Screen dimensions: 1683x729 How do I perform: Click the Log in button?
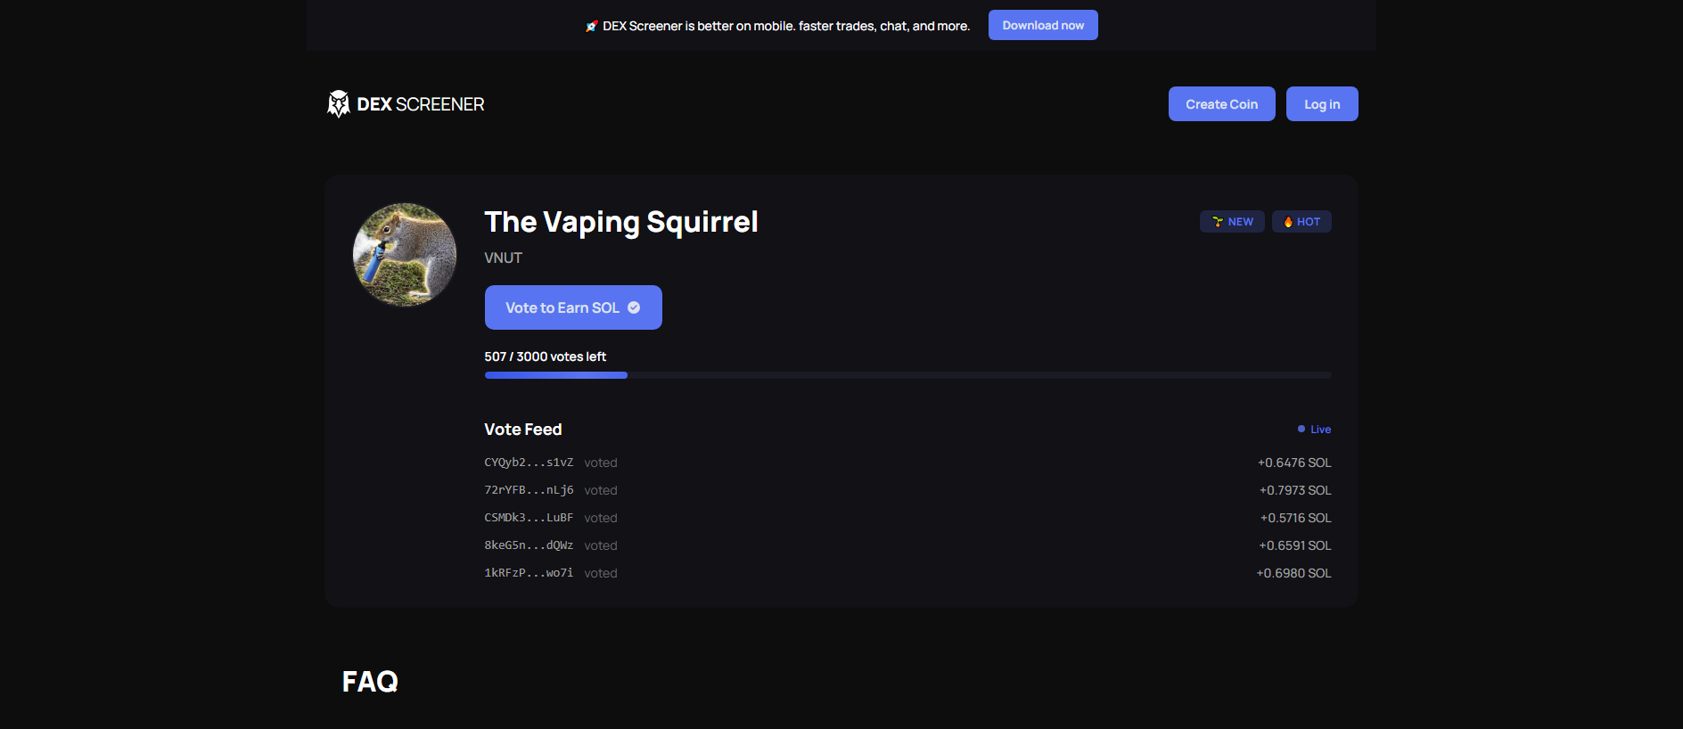(x=1322, y=103)
